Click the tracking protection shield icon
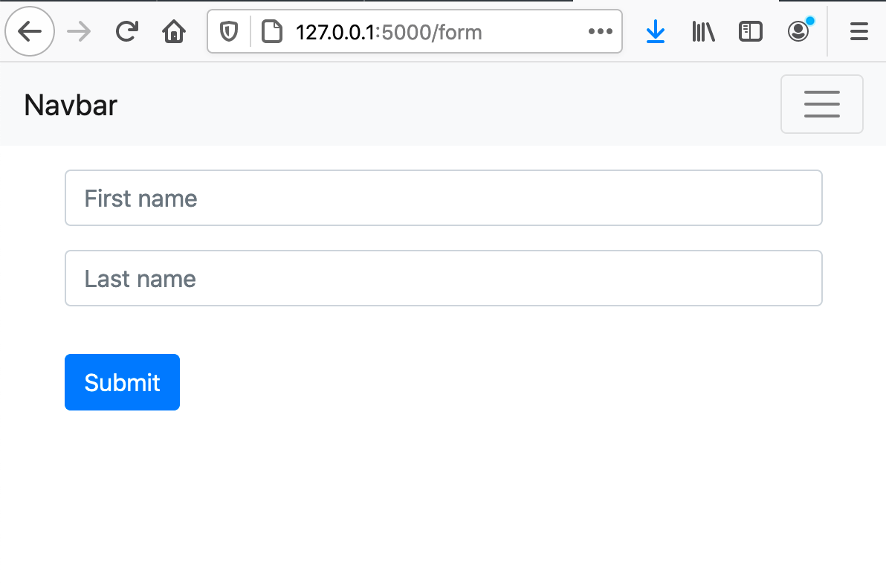The height and width of the screenshot is (583, 886). pyautogui.click(x=228, y=31)
